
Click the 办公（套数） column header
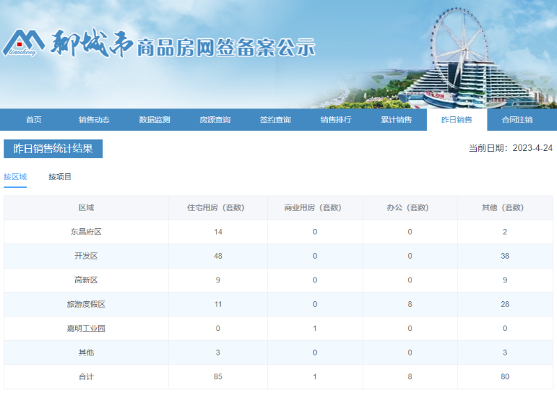point(409,207)
